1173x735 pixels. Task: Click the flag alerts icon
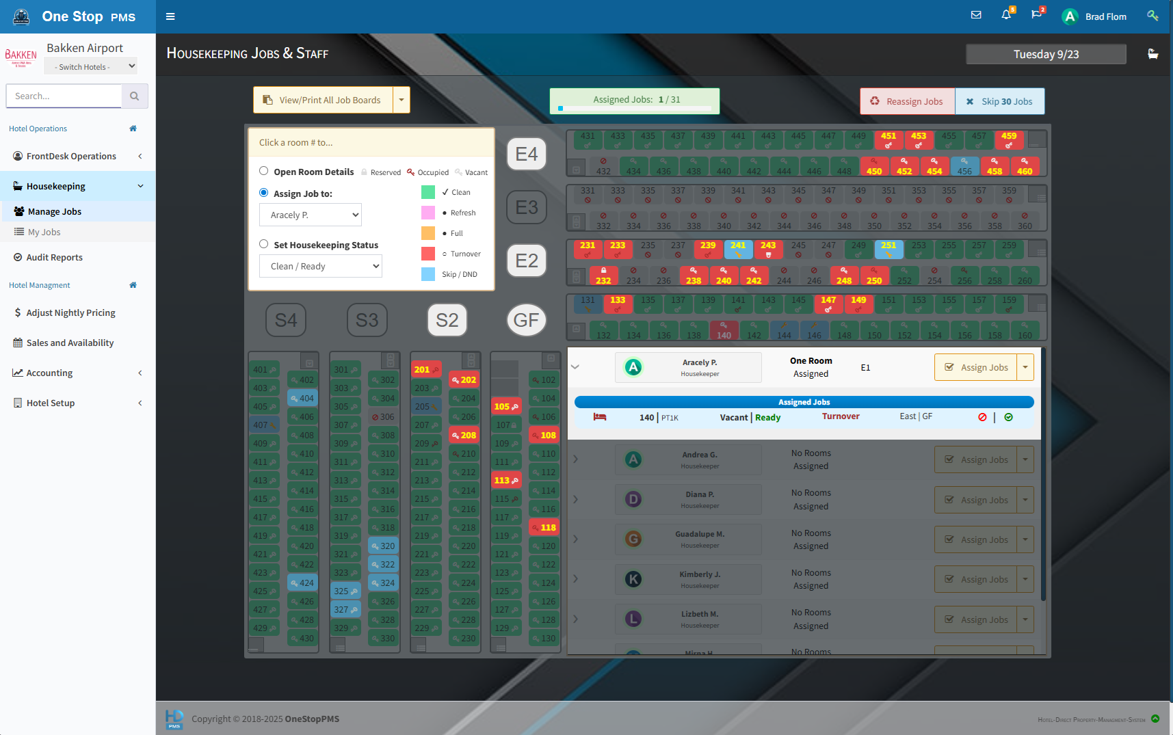1036,15
